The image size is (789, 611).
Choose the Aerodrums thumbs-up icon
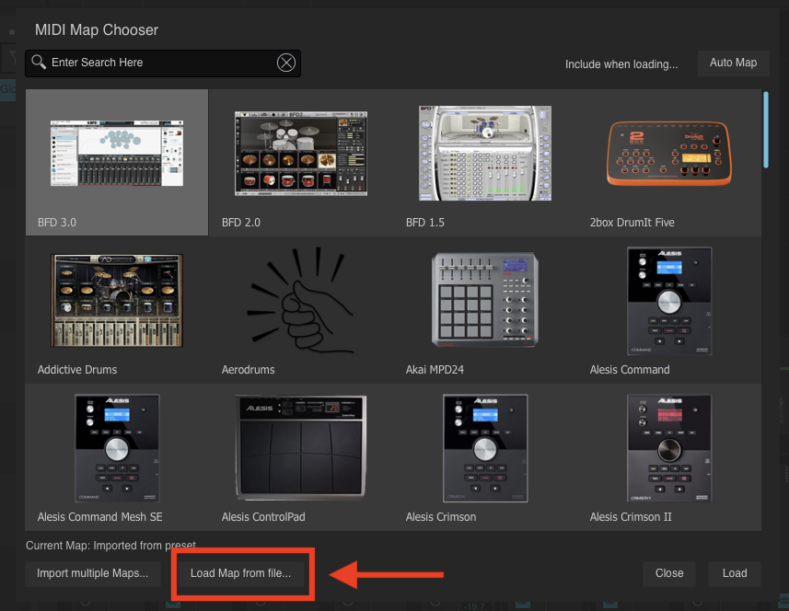click(301, 300)
